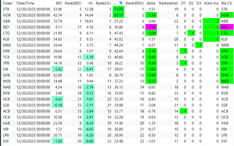The image size is (234, 146).
Task: Click the green MSB cell in Ma CK column
Action: pos(227,81)
